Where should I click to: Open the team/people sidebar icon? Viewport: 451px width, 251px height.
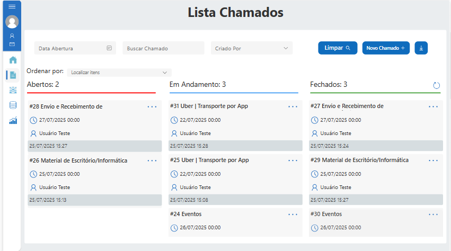[13, 90]
